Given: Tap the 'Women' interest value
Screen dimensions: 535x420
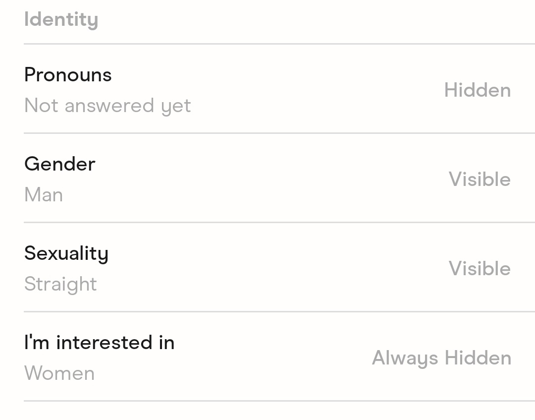Looking at the screenshot, I should click(59, 373).
